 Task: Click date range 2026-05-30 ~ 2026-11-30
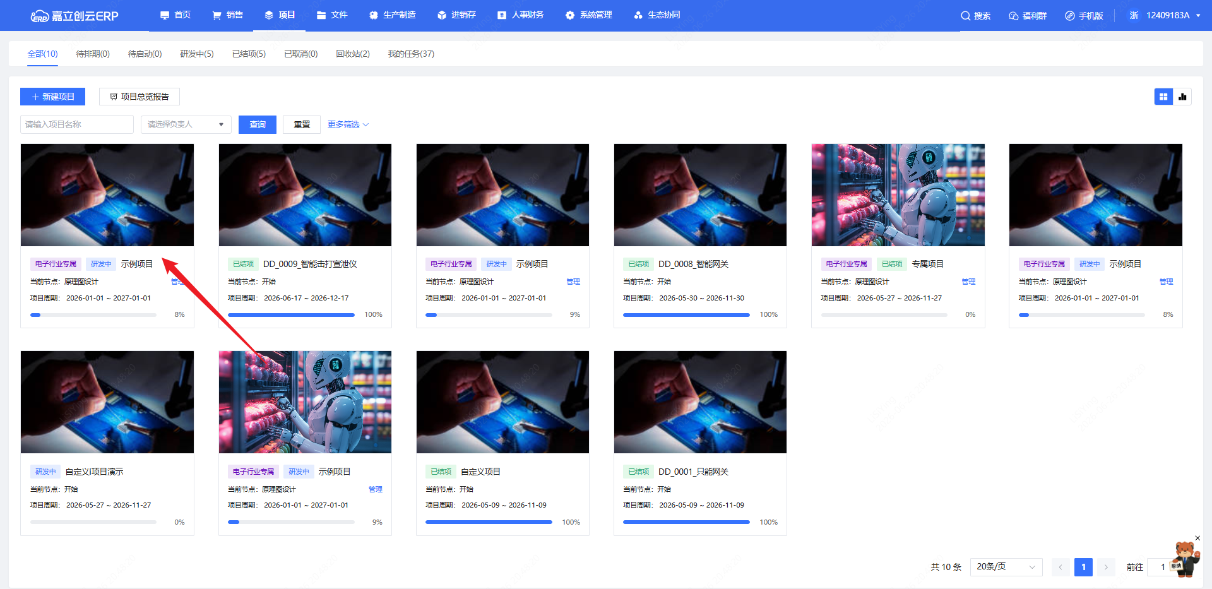tap(701, 298)
